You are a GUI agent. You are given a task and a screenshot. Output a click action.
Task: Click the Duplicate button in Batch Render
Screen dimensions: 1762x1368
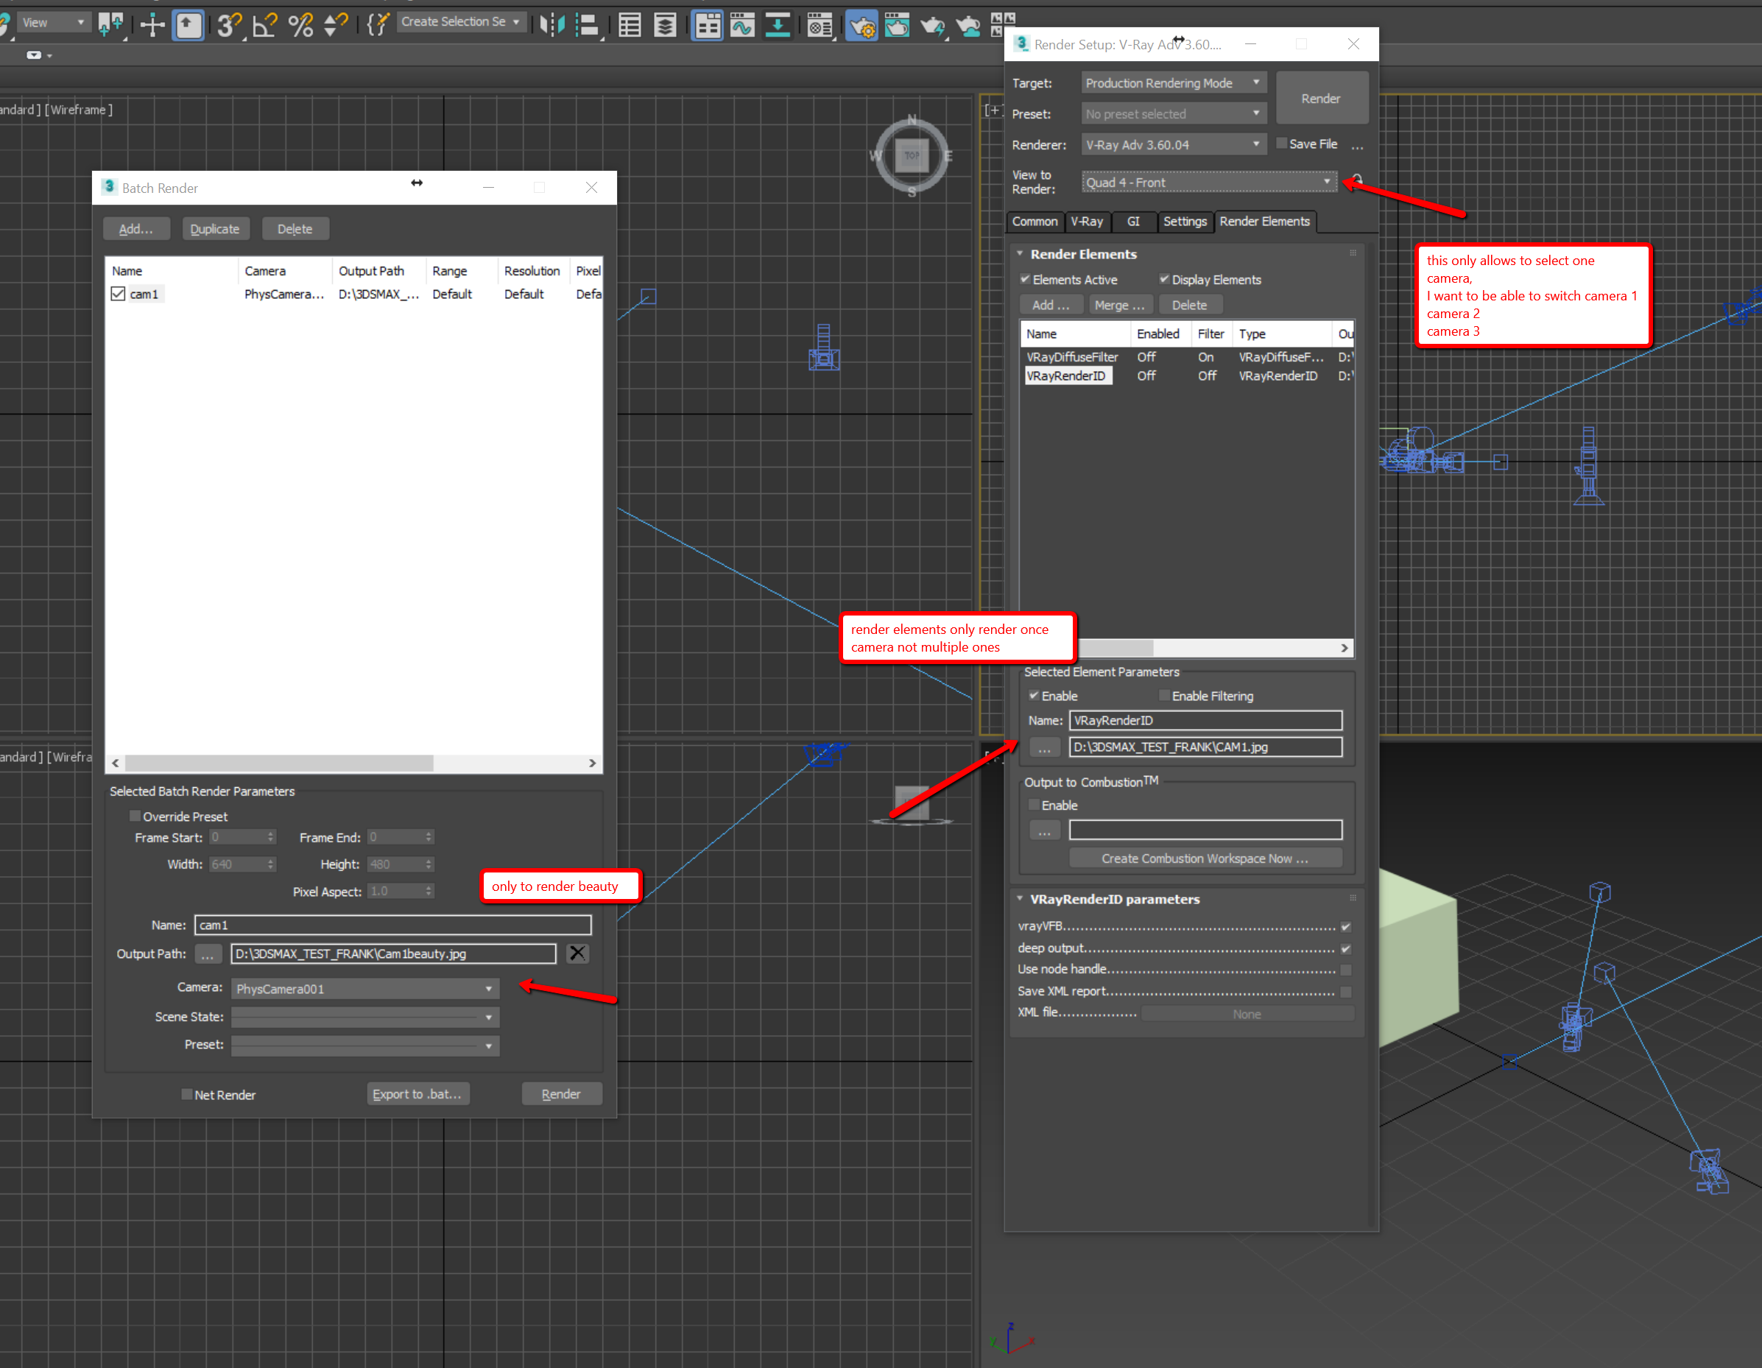click(x=217, y=226)
